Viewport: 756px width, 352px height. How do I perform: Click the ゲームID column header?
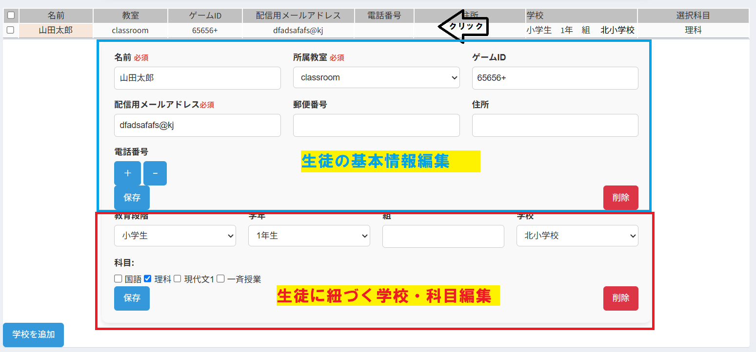coord(205,16)
